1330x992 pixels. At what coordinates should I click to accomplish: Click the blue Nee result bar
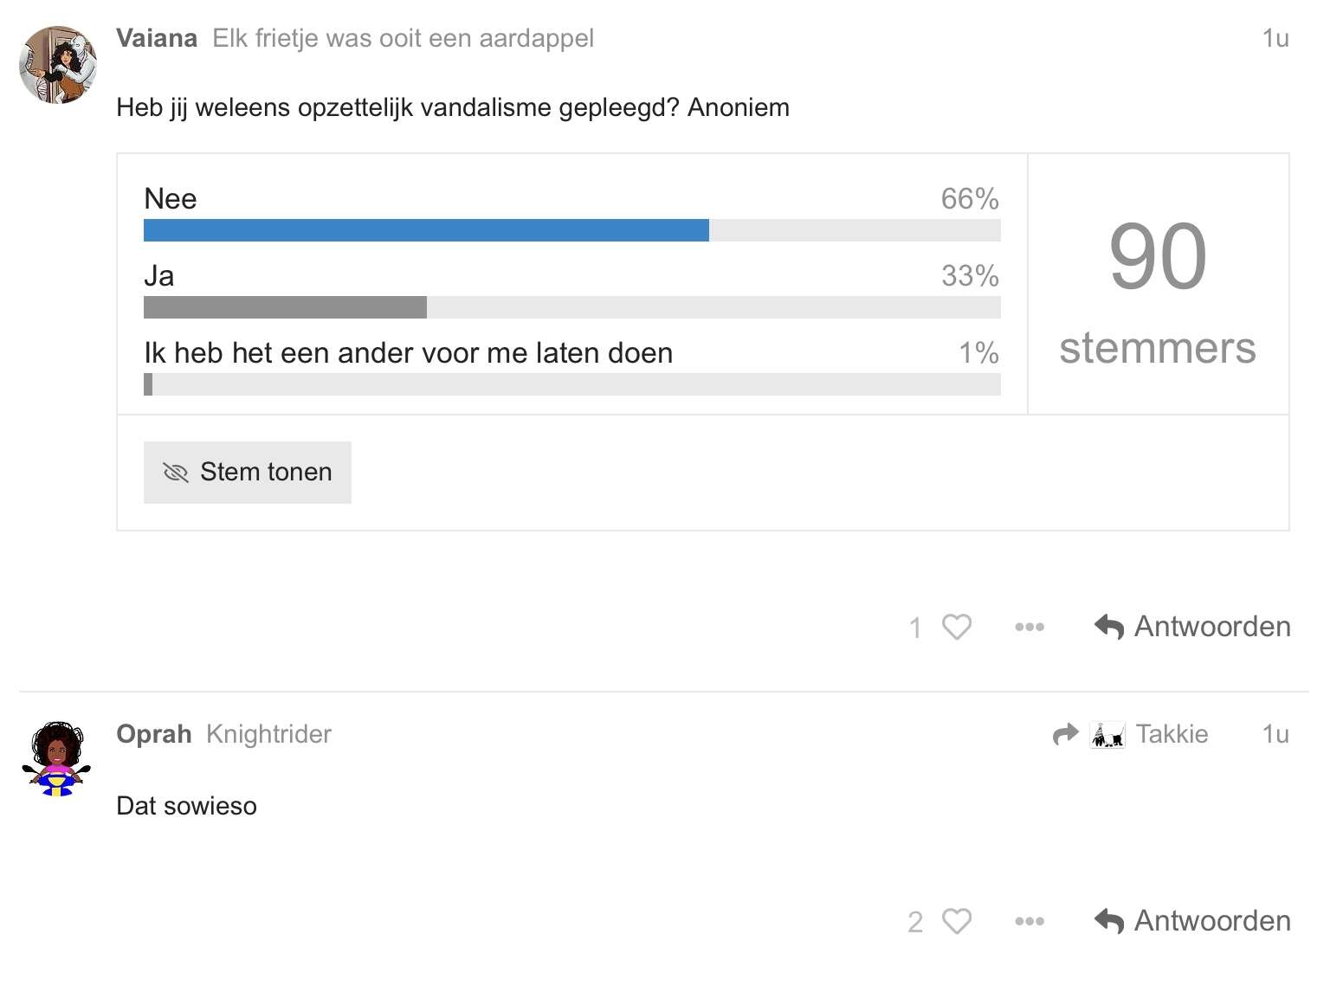tap(426, 230)
